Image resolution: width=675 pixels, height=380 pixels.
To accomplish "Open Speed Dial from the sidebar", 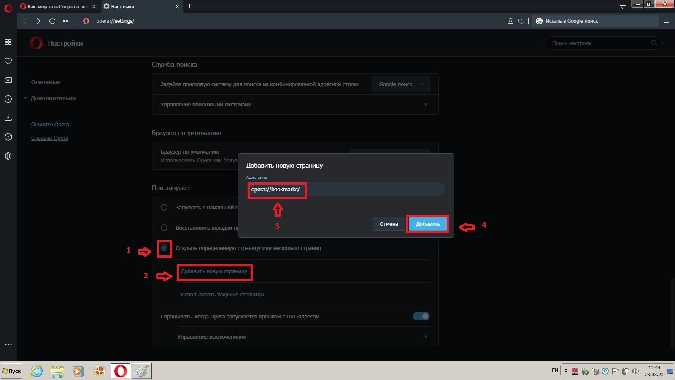I will pos(8,42).
